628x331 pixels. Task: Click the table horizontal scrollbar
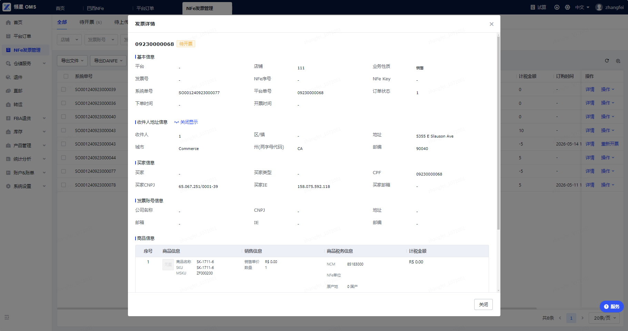[x=297, y=308]
